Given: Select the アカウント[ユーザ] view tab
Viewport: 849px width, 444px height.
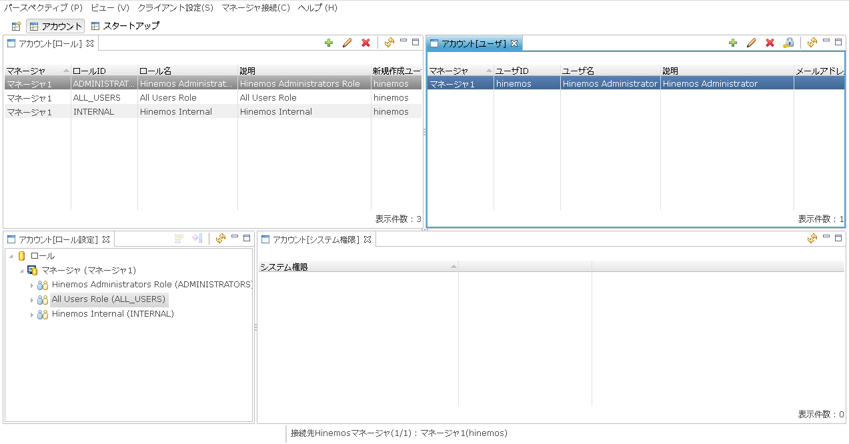Looking at the screenshot, I should tap(474, 43).
